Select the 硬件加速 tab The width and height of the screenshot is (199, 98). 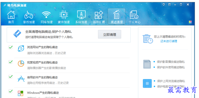click(64, 17)
